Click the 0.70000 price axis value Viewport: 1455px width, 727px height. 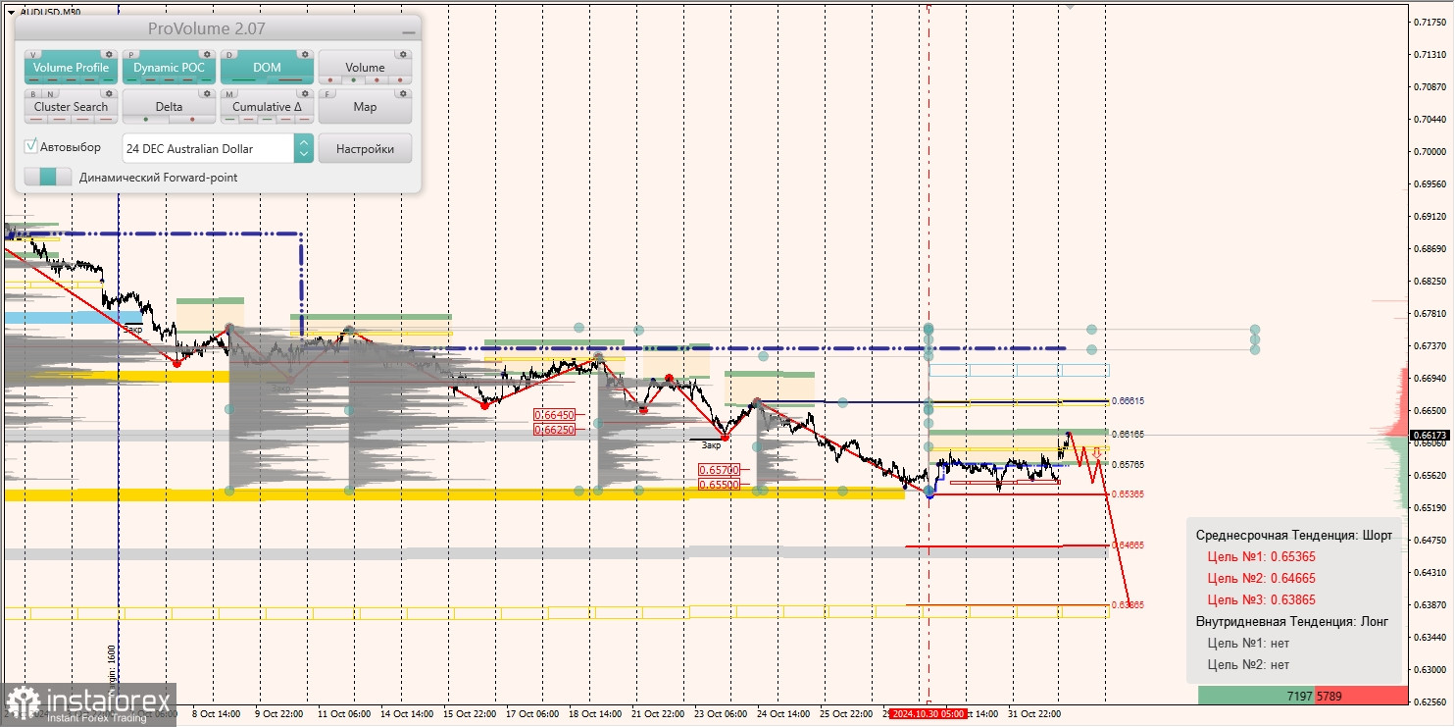1429,151
